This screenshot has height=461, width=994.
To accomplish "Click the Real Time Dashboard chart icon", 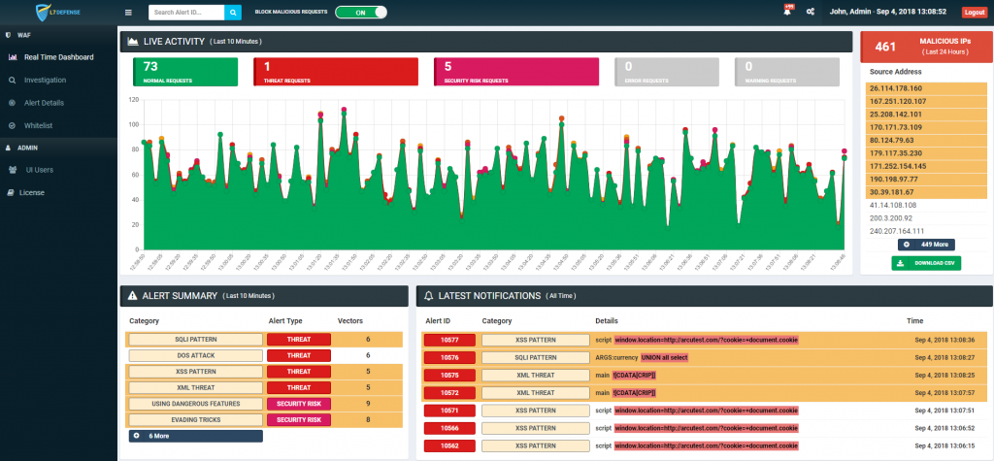I will pyautogui.click(x=13, y=57).
